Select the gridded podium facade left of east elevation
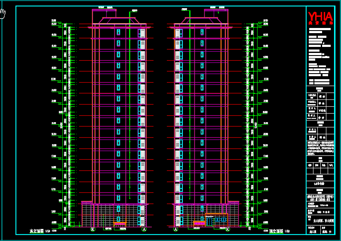This screenshot has width=341, height=241. pyautogui.click(x=87, y=214)
